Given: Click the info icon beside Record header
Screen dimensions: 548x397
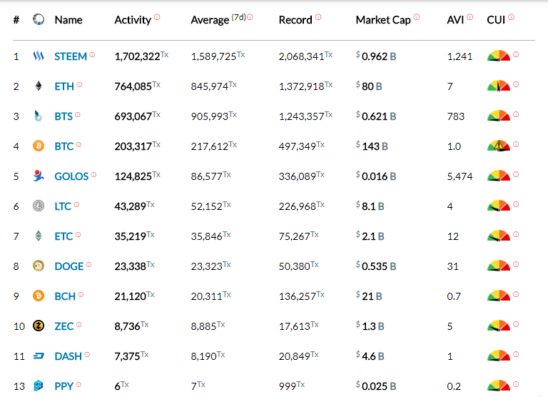Looking at the screenshot, I should [318, 17].
